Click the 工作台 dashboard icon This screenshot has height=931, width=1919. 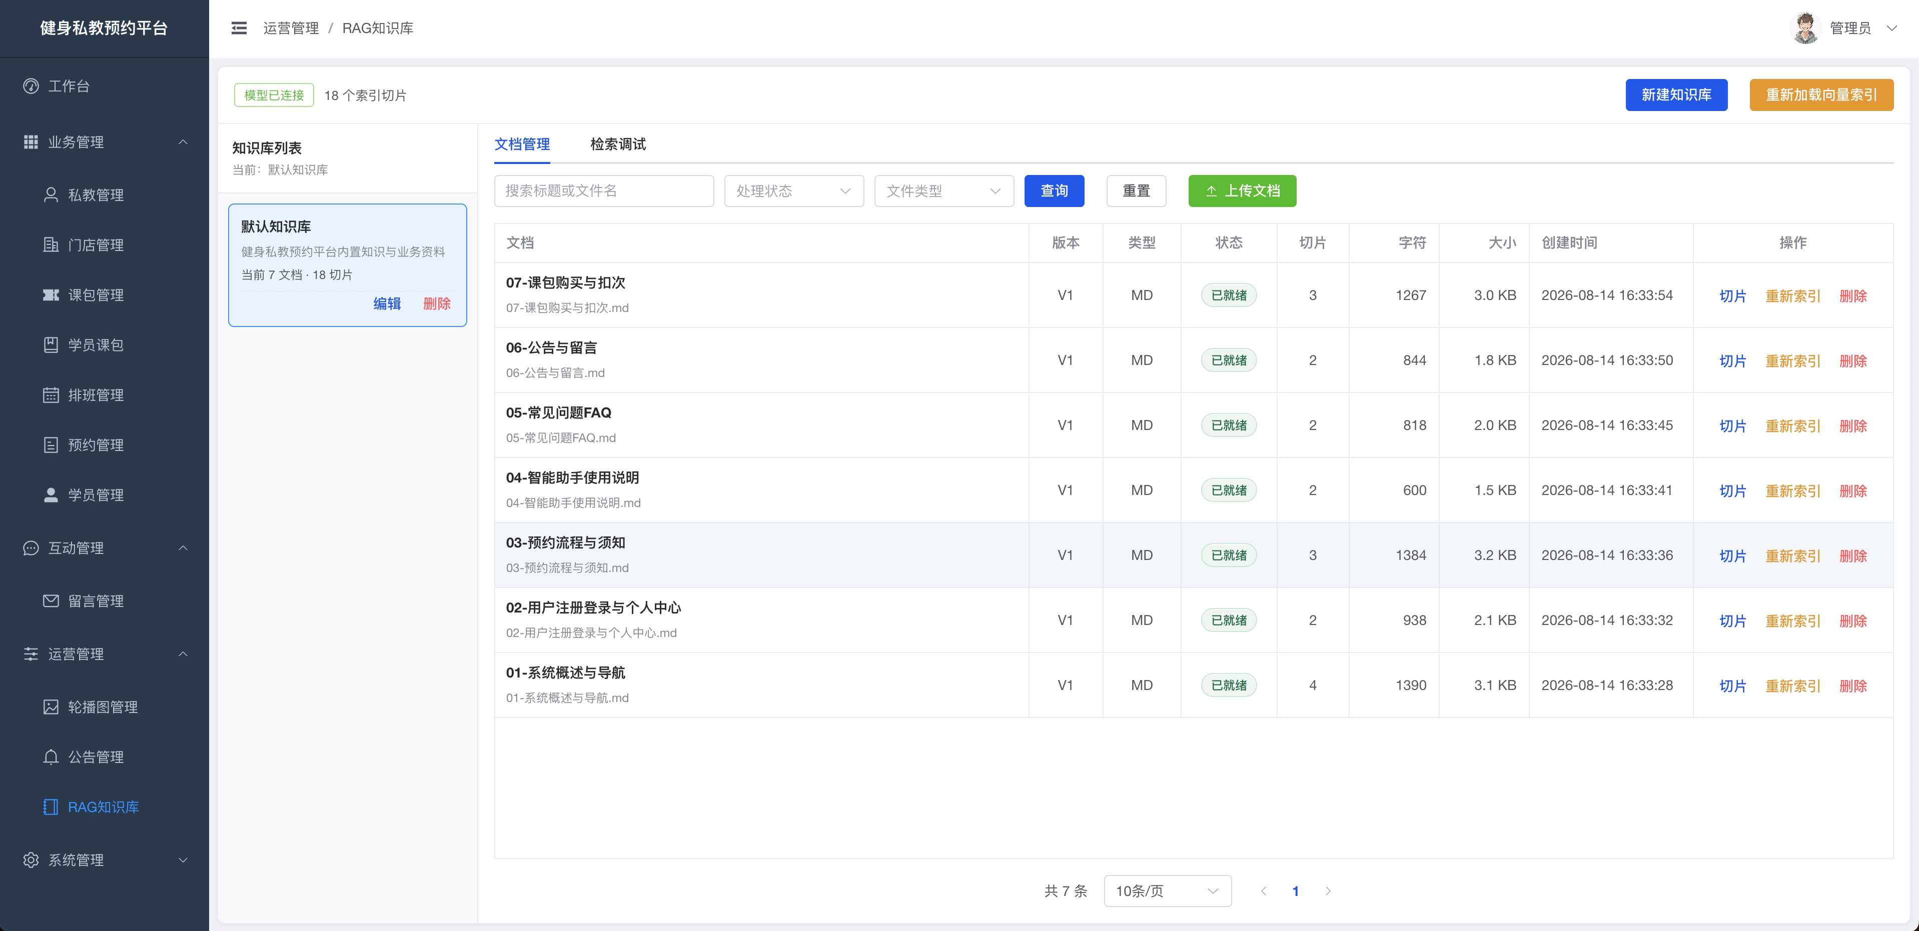31,86
